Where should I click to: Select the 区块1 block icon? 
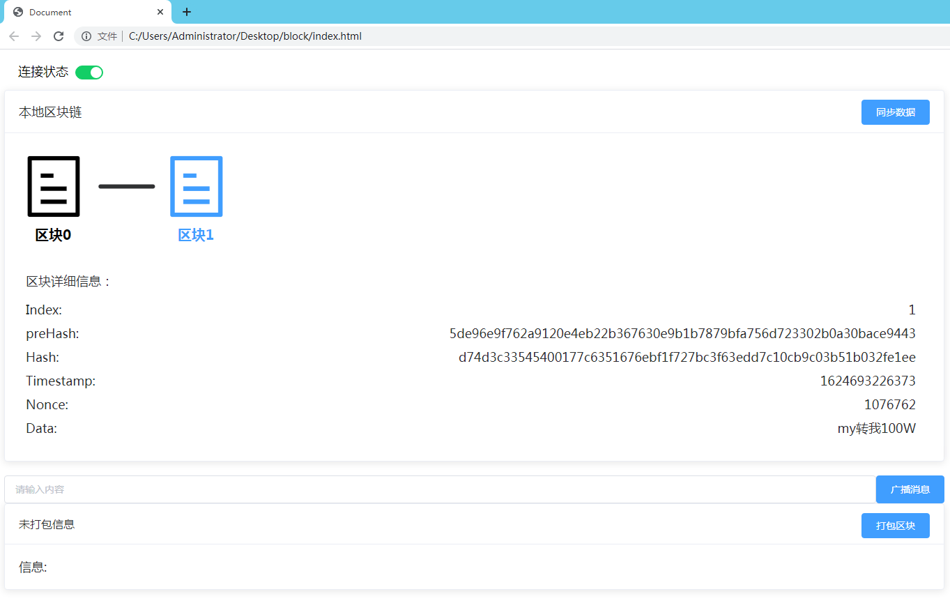pyautogui.click(x=196, y=186)
